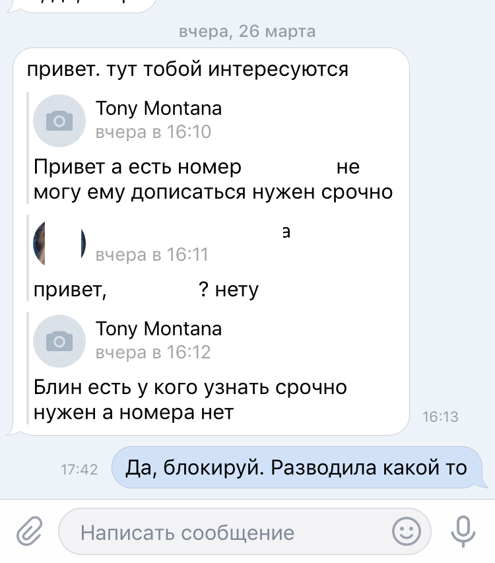Tap the 'привет. тут тобой интересуются' text
Screen dimensions: 495x563
(187, 69)
